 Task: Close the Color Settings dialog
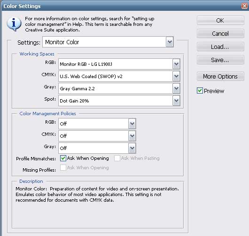click(244, 6)
